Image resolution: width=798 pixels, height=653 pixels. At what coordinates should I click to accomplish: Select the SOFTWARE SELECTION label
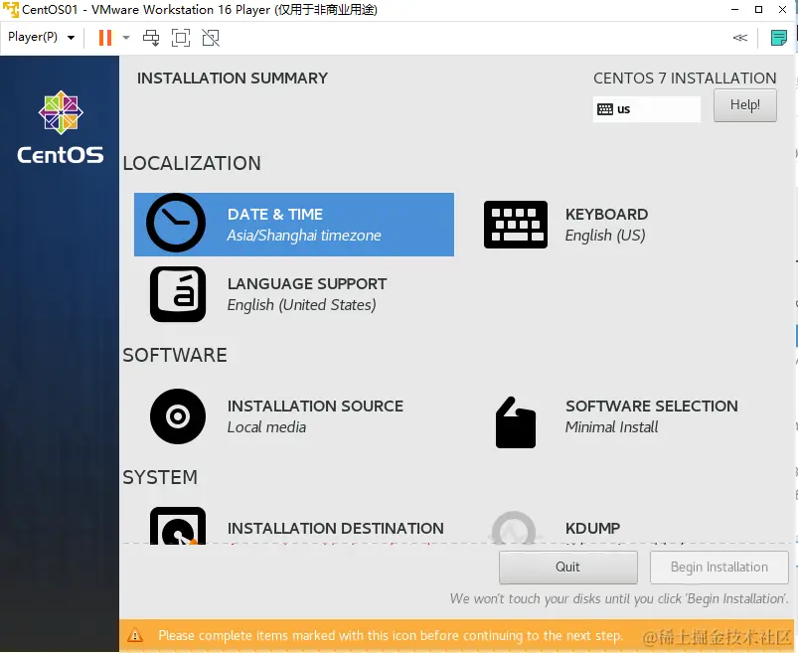click(x=652, y=406)
